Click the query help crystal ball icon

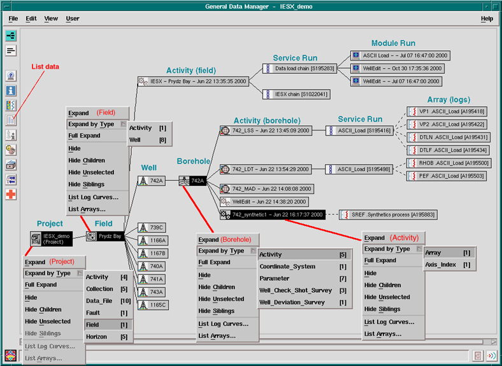point(11,76)
